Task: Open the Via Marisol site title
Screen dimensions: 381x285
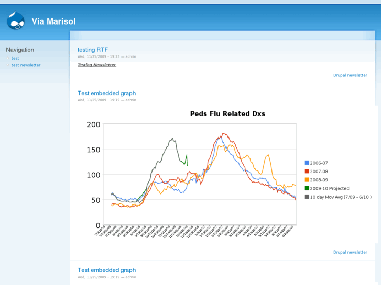Action: (x=53, y=21)
